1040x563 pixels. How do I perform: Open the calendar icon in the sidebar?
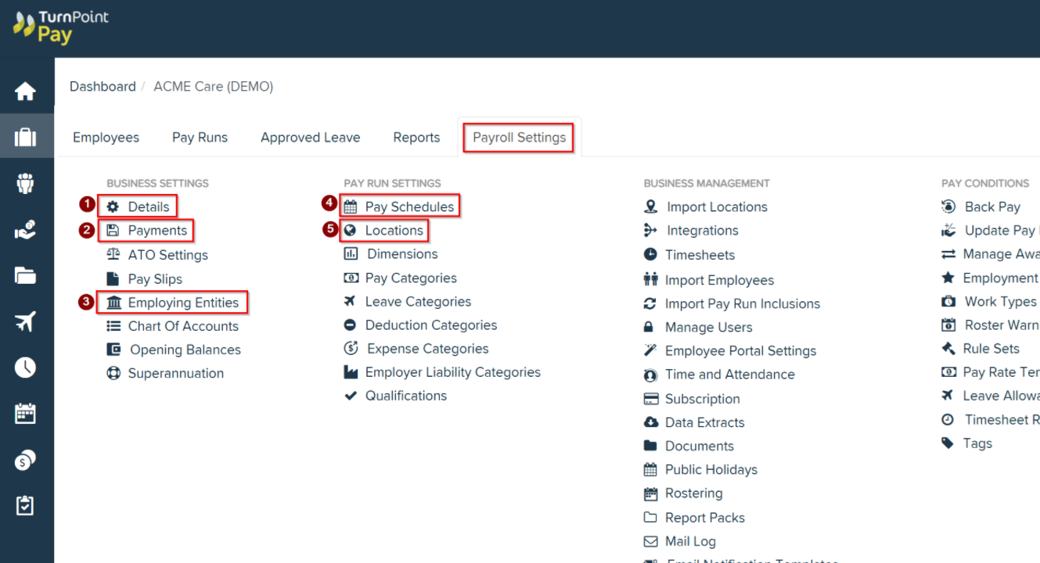click(26, 413)
